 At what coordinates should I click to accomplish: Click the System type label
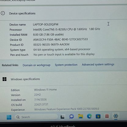(x=18, y=50)
